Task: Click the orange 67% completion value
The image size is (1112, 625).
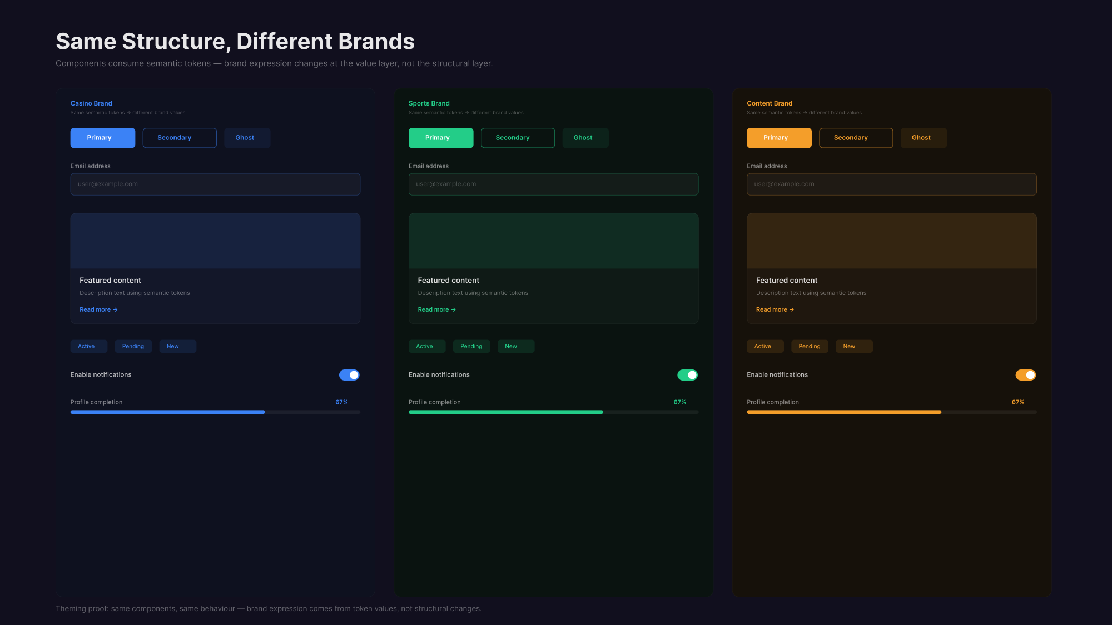Action: [1018, 402]
